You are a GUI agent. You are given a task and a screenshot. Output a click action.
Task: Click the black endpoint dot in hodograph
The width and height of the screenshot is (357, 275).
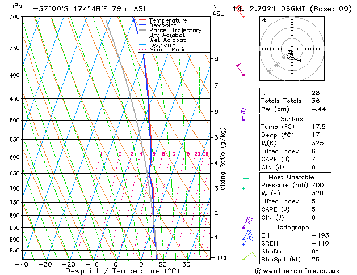click(300, 61)
